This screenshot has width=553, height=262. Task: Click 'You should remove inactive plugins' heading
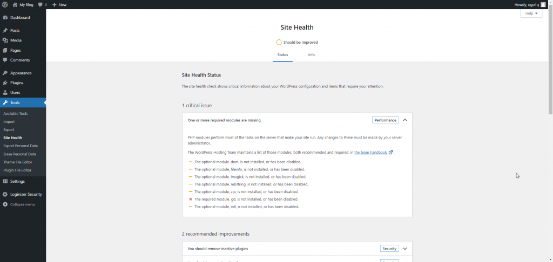click(x=218, y=249)
